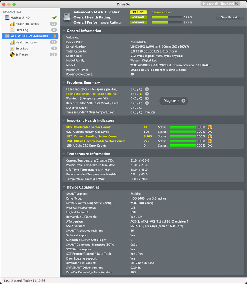
Task: Click the 'WDC HDD config' value
Action: 142,203
